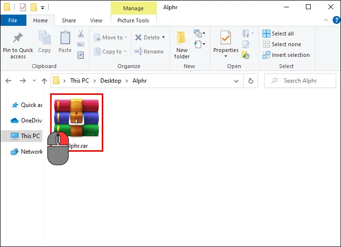Click the Paste shortcut icon
341x247 pixels.
click(81, 54)
